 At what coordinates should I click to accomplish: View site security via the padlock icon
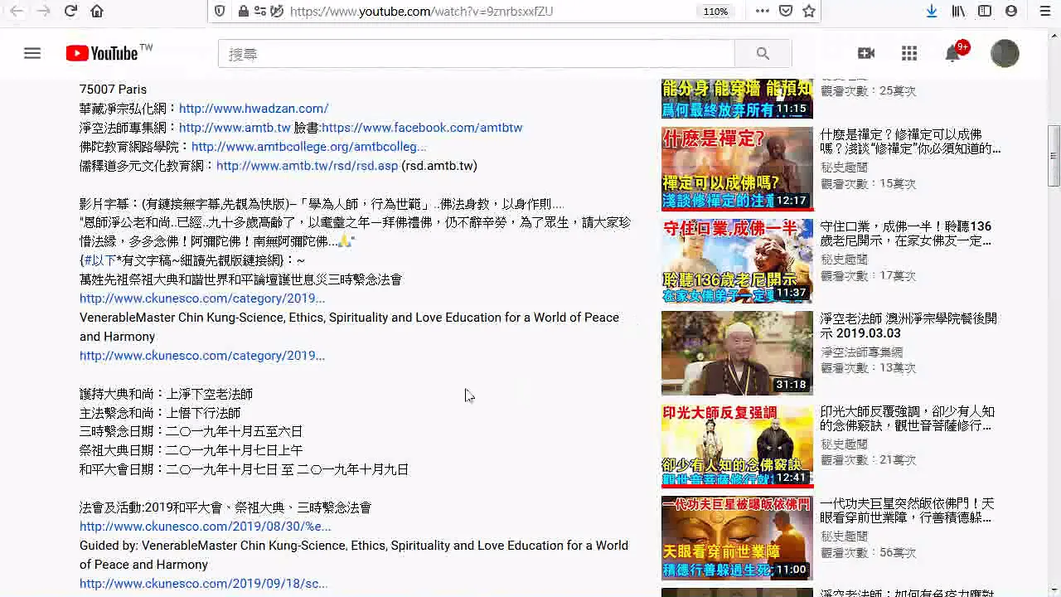pyautogui.click(x=243, y=11)
